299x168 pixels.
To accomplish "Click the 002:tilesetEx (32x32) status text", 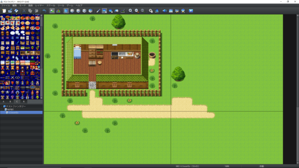I will tap(187, 166).
